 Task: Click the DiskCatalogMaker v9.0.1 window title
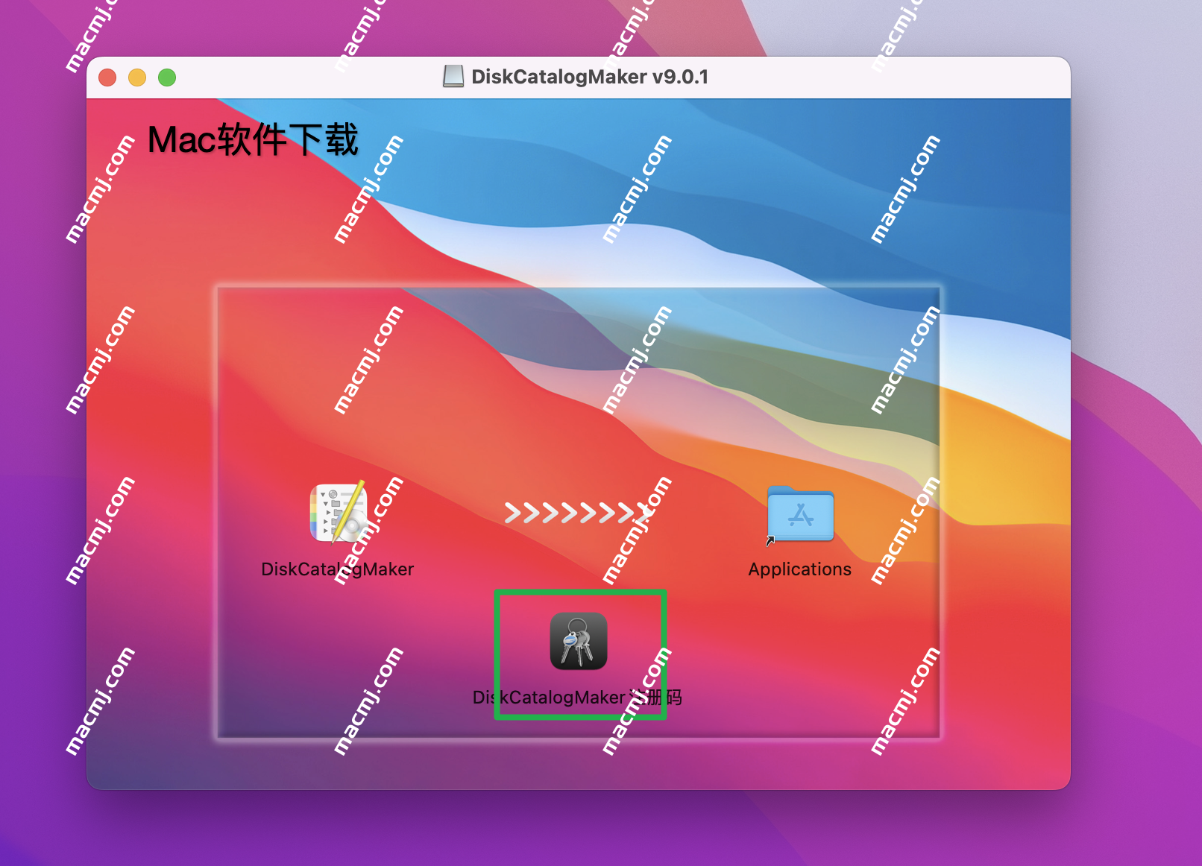(x=590, y=77)
